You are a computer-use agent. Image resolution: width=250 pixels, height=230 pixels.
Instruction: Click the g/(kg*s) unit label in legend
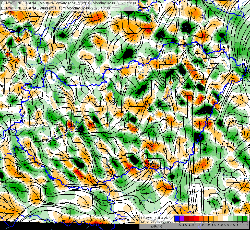point(157,226)
